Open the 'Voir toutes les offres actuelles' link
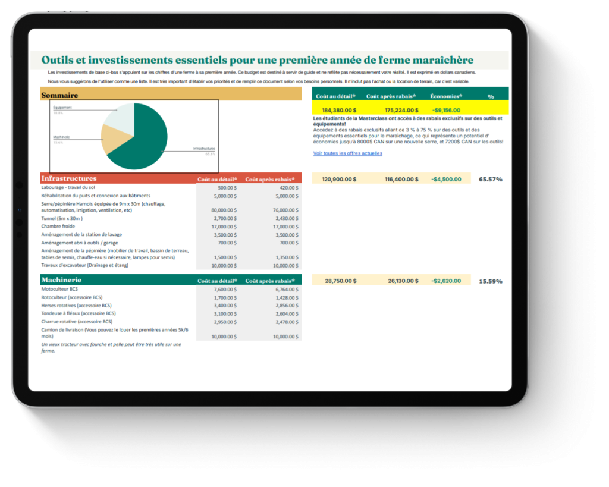609x487 pixels. pos(347,153)
